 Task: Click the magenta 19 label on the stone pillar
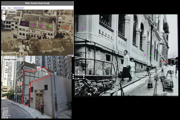coord(83,29)
